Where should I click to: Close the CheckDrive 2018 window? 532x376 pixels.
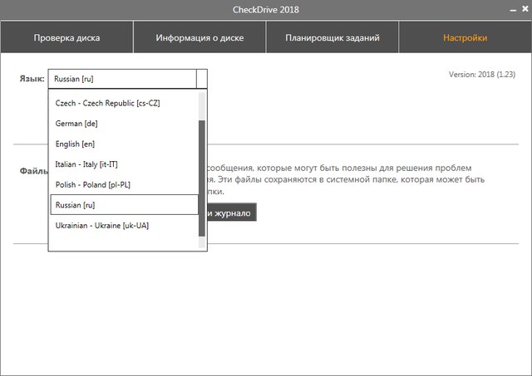click(524, 9)
